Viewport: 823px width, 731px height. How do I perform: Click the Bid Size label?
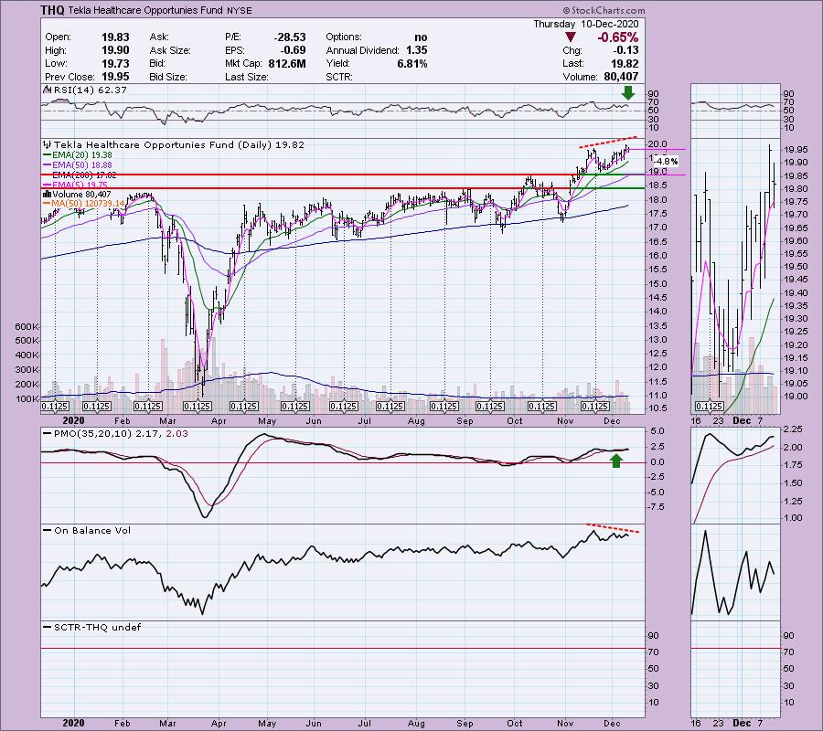[168, 77]
